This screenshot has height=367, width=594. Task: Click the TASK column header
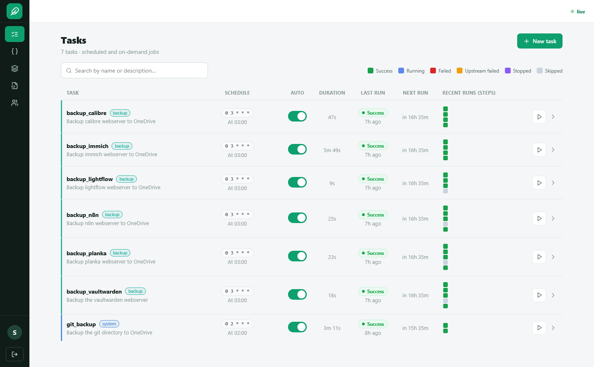pyautogui.click(x=73, y=93)
